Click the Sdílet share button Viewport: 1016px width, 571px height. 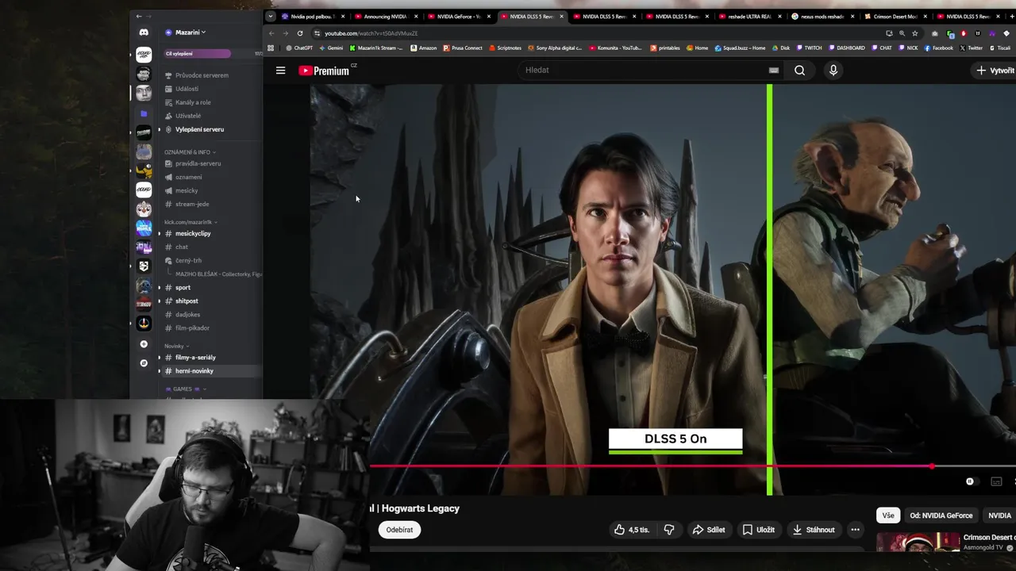pyautogui.click(x=708, y=530)
